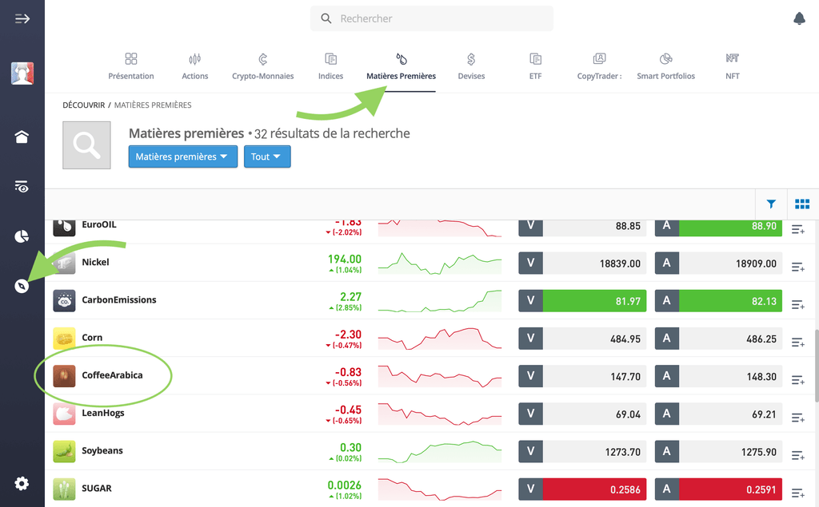Type in the Rechercher search field
819x507 pixels.
tap(431, 18)
